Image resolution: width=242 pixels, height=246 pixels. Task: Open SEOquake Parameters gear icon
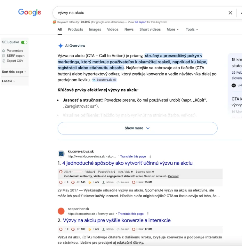[4, 51]
